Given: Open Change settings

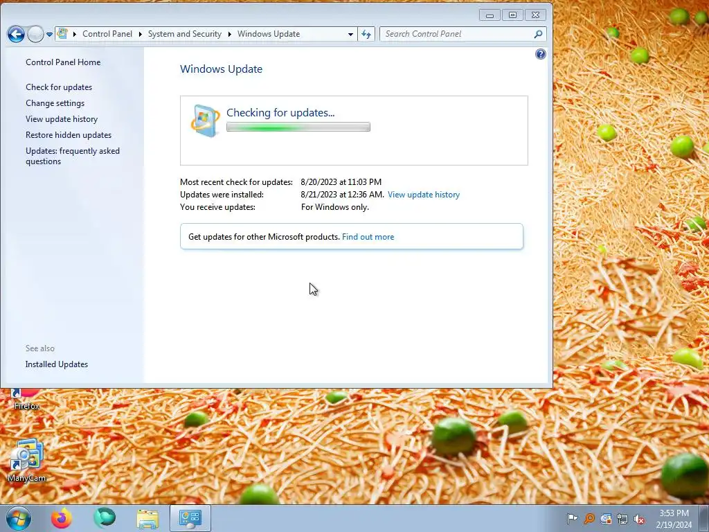Looking at the screenshot, I should (55, 103).
